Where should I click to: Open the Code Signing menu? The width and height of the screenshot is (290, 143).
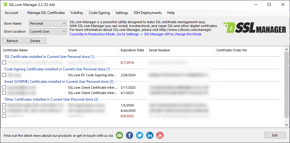(99, 13)
